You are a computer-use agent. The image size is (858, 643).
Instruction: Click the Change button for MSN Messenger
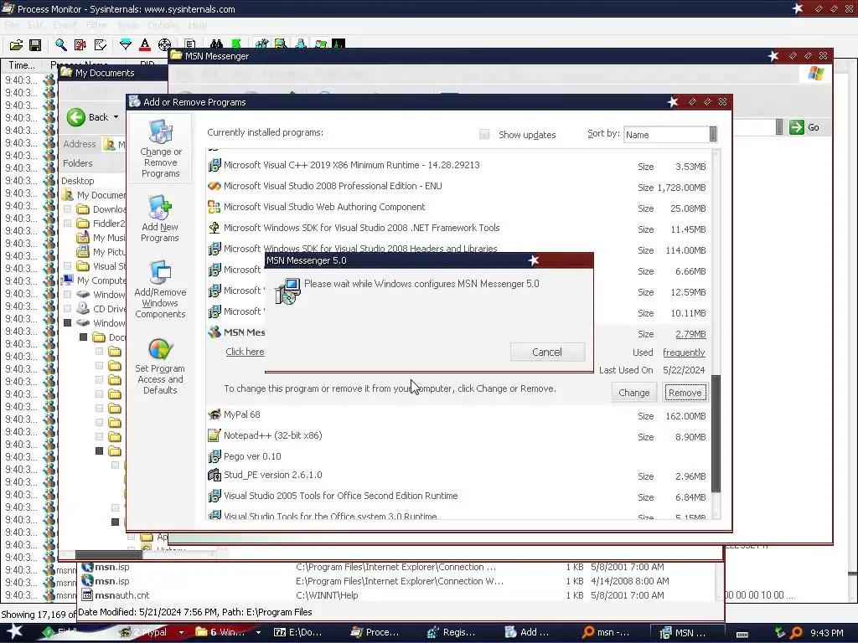tap(633, 393)
